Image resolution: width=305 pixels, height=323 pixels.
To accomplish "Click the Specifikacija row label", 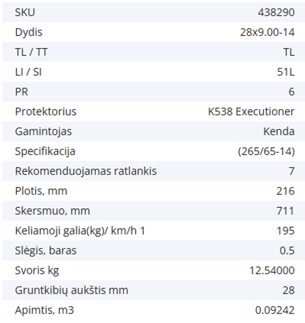I will click(45, 151).
